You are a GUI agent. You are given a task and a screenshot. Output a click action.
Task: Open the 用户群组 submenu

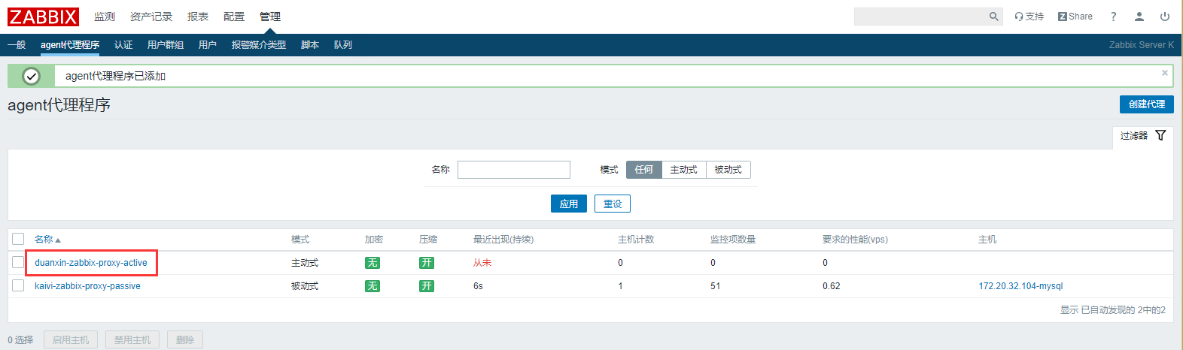[x=166, y=45]
